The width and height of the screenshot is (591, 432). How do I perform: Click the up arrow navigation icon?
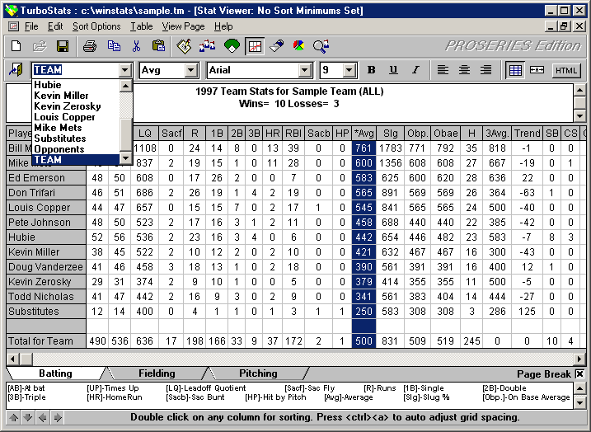coord(13,418)
